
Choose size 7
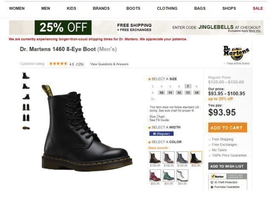coord(188,86)
